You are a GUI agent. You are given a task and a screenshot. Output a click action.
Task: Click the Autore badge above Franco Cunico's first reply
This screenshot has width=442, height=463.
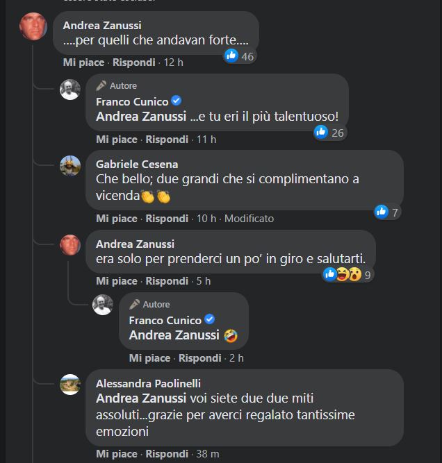coord(117,85)
